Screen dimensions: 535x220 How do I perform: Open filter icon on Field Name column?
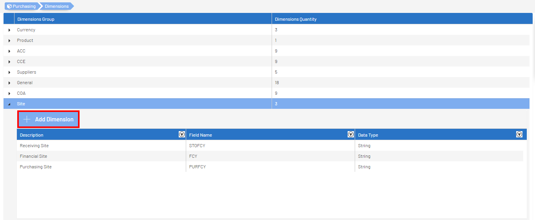point(351,134)
